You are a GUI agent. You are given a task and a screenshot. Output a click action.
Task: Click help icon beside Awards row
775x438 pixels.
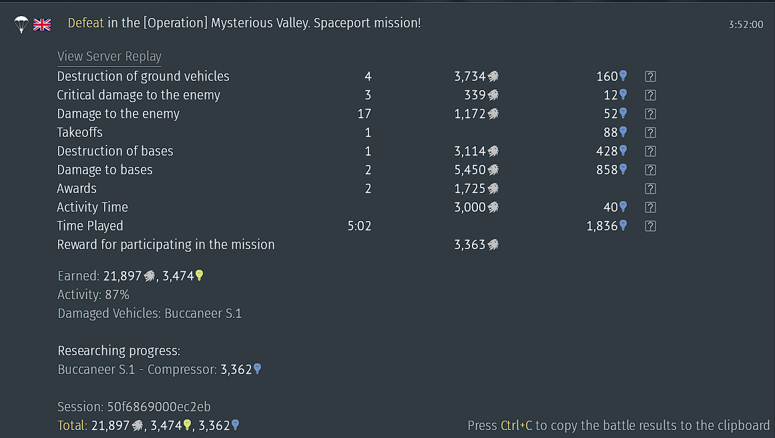[650, 189]
